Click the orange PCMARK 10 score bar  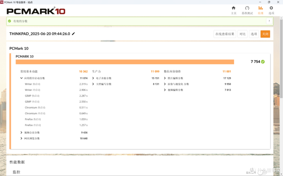tap(125, 62)
